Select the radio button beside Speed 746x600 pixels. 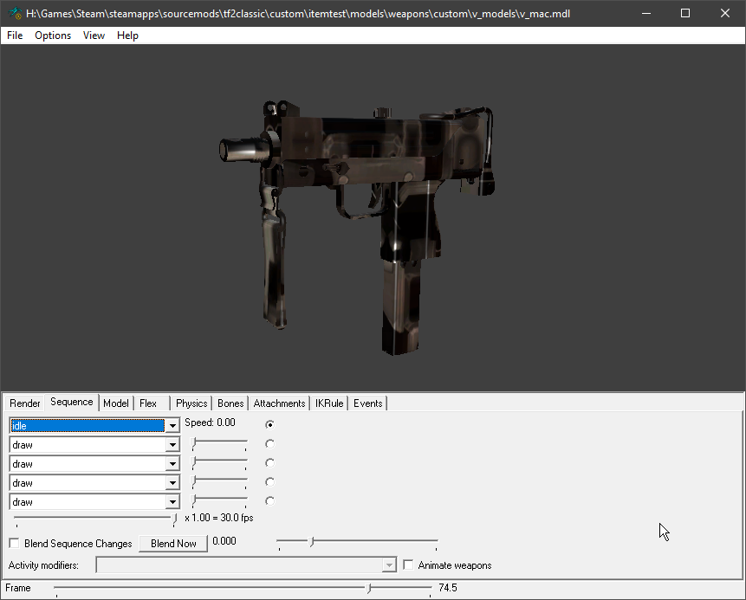point(269,424)
